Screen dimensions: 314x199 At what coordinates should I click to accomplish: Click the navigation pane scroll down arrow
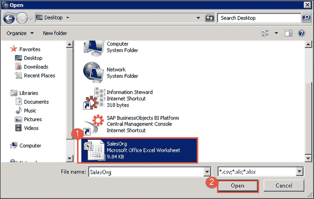(x=69, y=158)
